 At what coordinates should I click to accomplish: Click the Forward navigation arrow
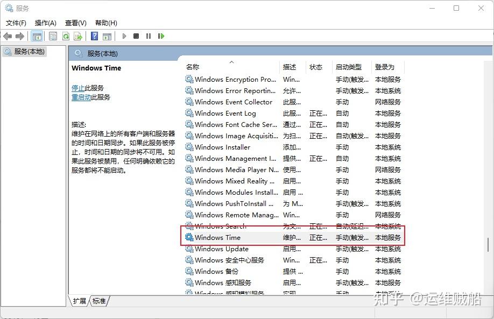point(20,36)
